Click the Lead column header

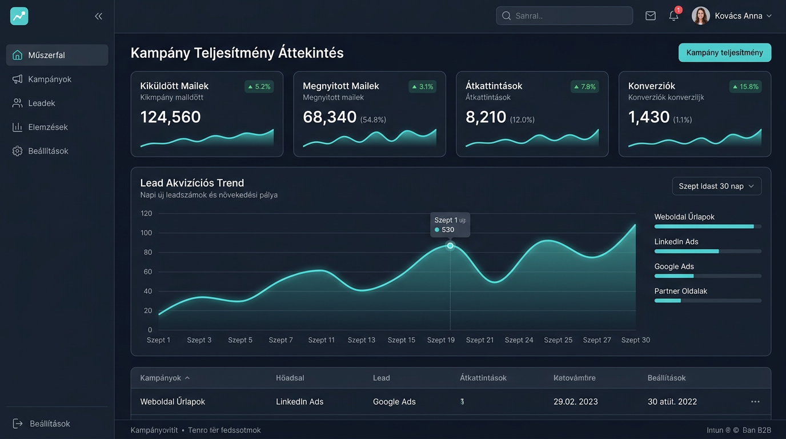coord(382,378)
